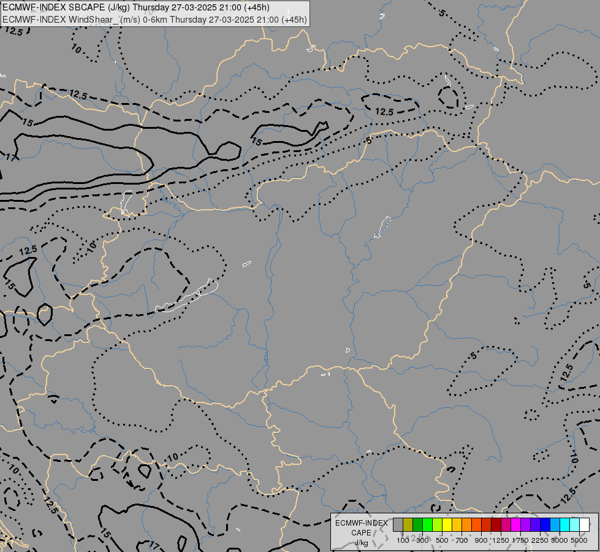The image size is (600, 552).
Task: Click the bright green legend swatch
Action: [427, 525]
